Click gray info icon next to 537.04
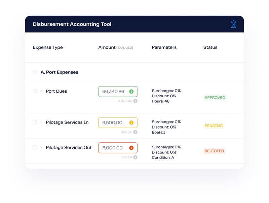 point(135,157)
